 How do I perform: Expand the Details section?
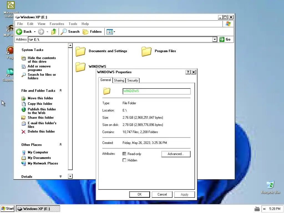click(x=61, y=176)
